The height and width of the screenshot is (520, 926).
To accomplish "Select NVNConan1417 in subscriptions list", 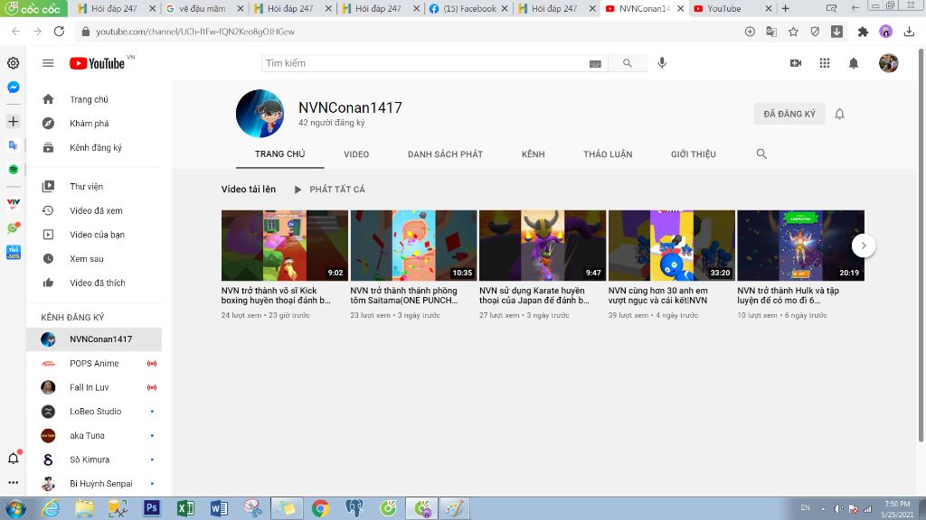I will point(94,339).
